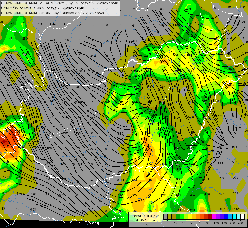This screenshot has height=228, width=248.
Task: Click the map value 4.53
Action: (237, 209)
